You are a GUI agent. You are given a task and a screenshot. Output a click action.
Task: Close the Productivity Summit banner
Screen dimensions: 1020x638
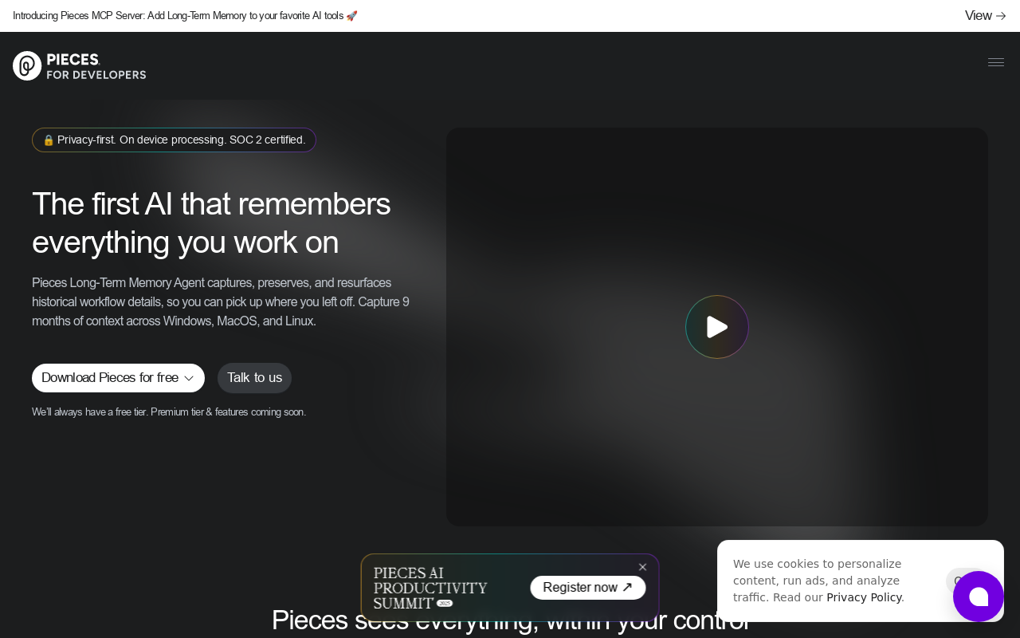point(643,567)
